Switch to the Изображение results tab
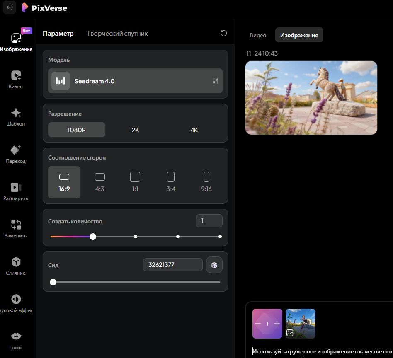Image resolution: width=393 pixels, height=358 pixels. click(299, 35)
